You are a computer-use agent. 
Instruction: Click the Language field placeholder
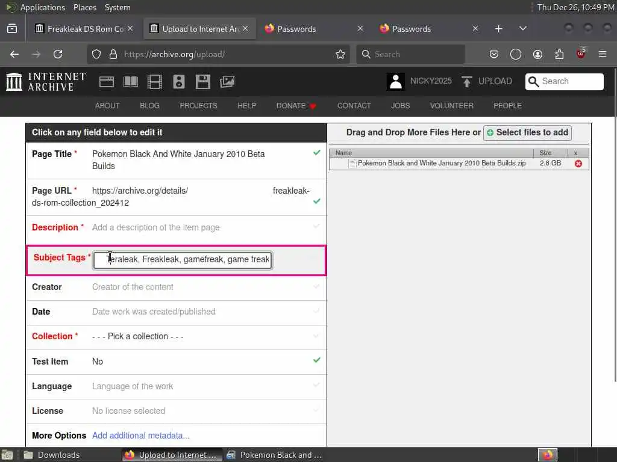(x=133, y=386)
